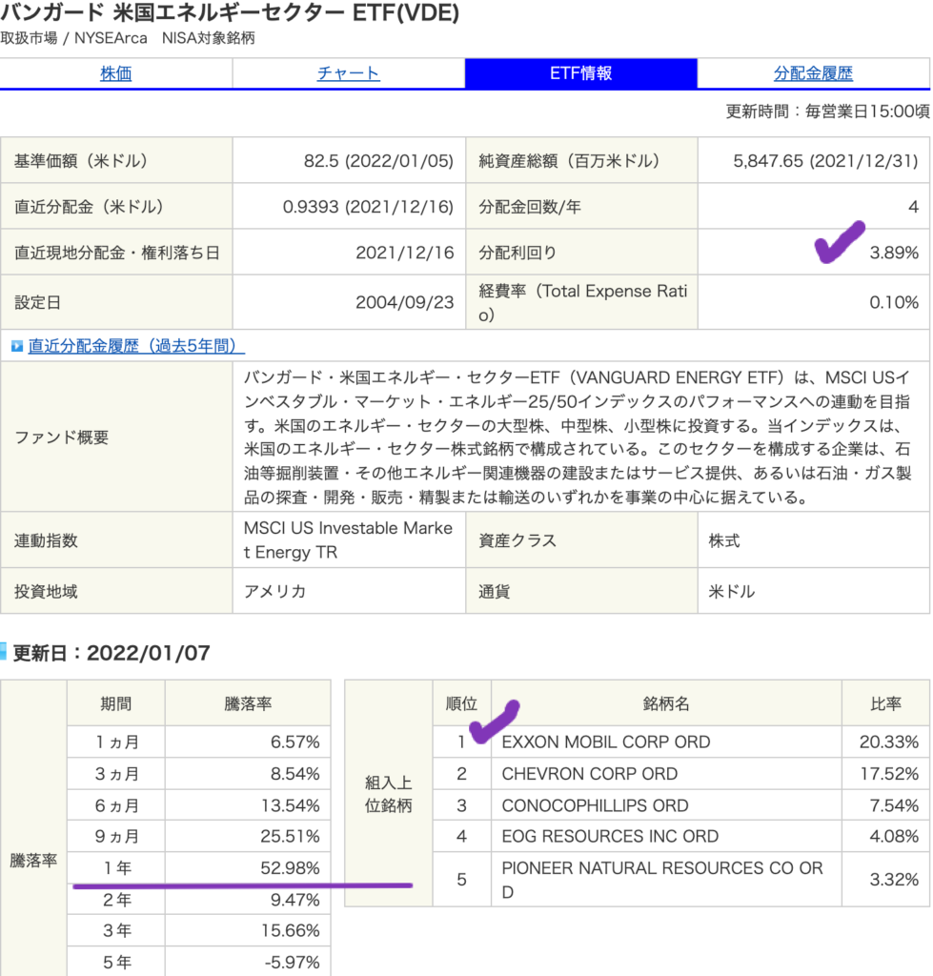The width and height of the screenshot is (933, 976).
Task: Click the 9ヵ月 return 25.51%
Action: pos(290,836)
